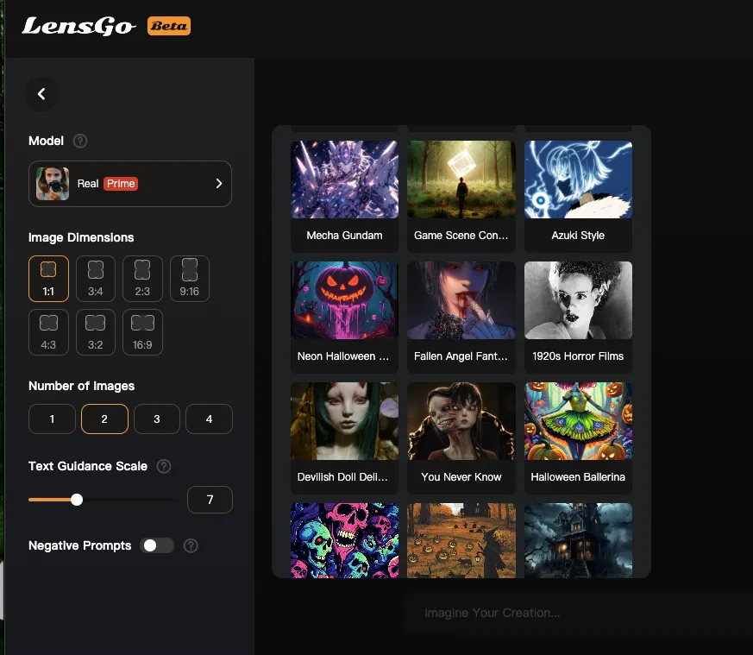Click the back arrow button
The width and height of the screenshot is (753, 655).
tap(41, 94)
